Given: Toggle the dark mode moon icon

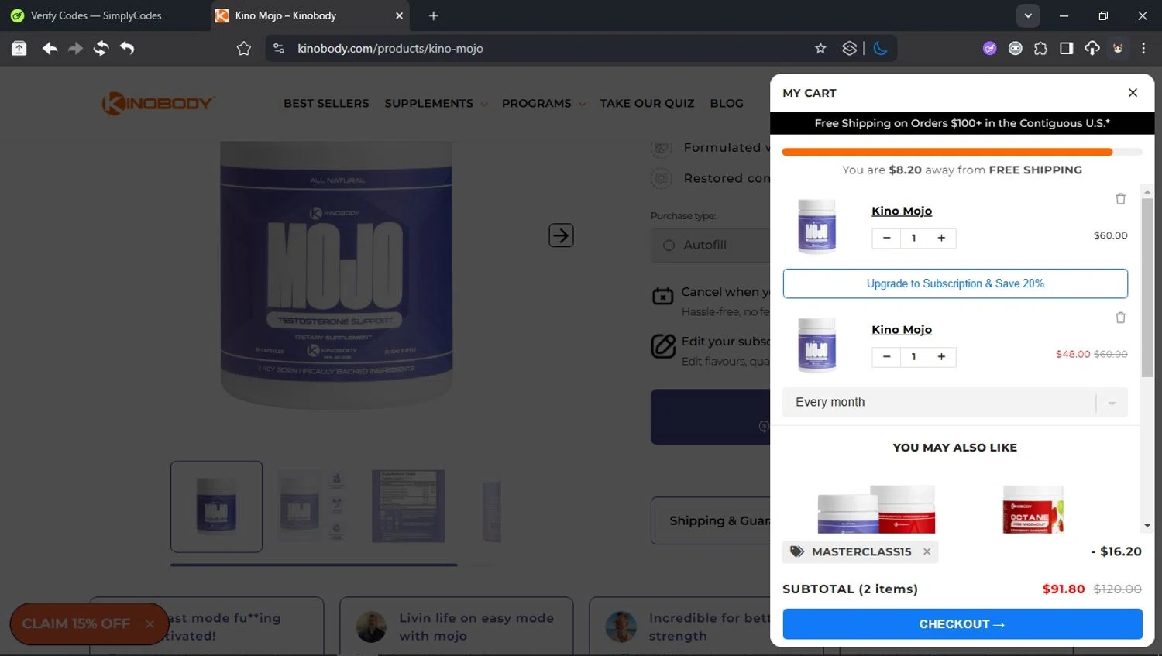Looking at the screenshot, I should [x=880, y=48].
